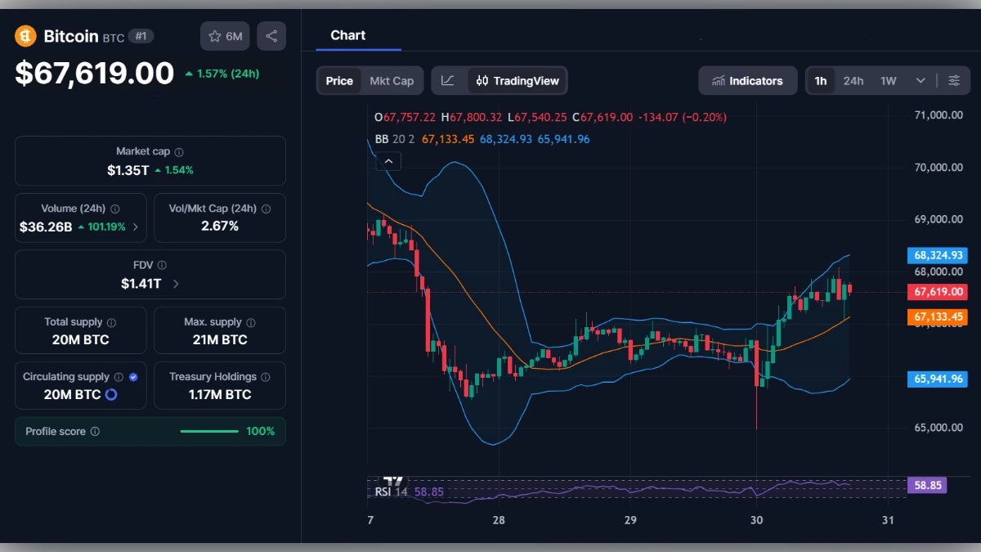981x552 pixels.
Task: Click the Profile score progress bar
Action: pyautogui.click(x=208, y=431)
